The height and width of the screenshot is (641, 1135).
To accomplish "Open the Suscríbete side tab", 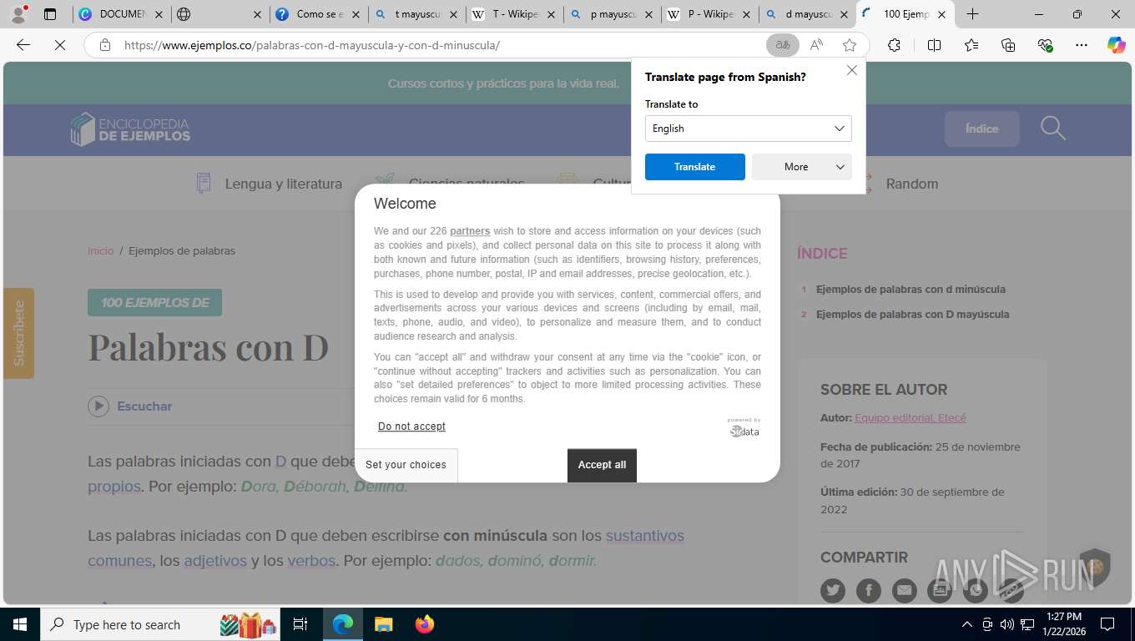I will point(18,333).
